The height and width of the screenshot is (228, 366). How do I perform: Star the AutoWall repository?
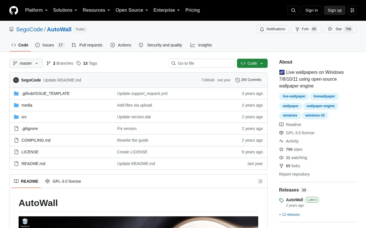340,29
